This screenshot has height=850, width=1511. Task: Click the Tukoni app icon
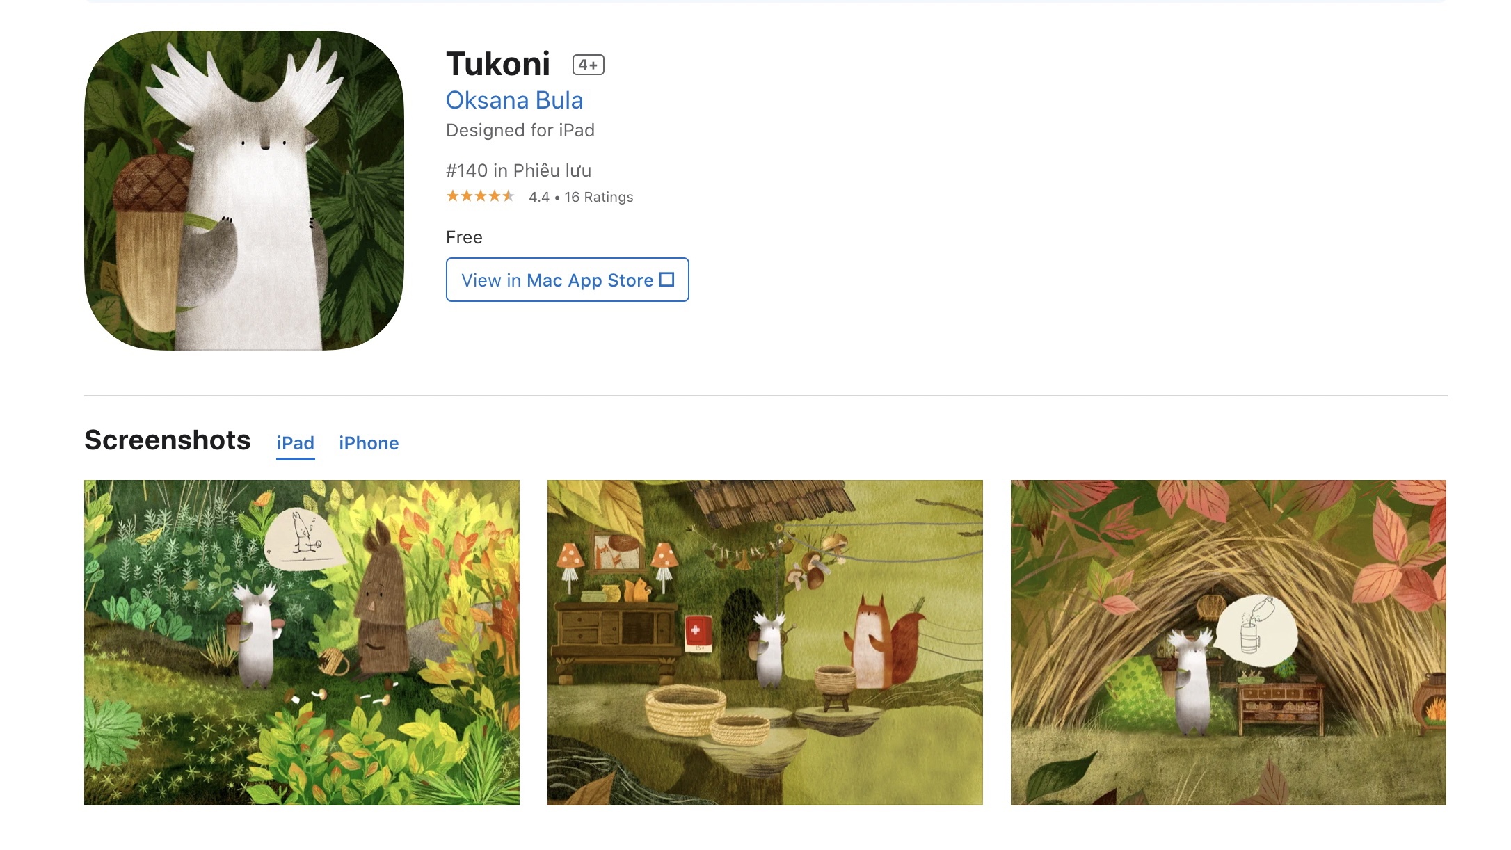[x=244, y=190]
